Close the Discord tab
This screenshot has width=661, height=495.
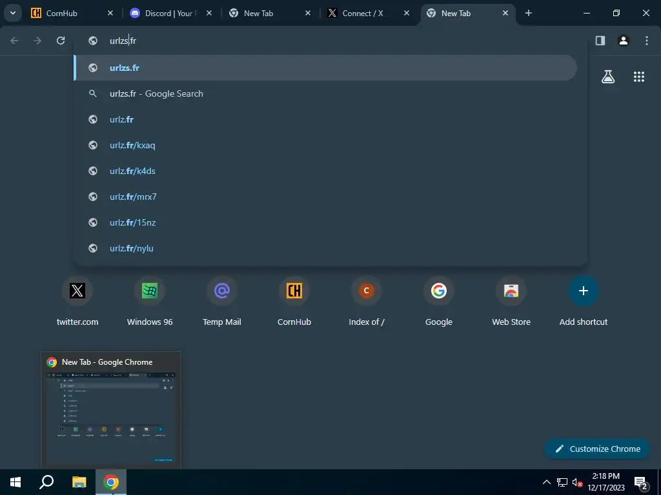click(209, 13)
